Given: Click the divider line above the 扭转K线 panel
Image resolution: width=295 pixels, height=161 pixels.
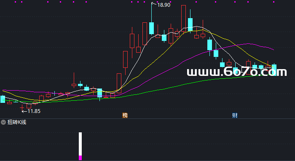Looking at the screenshot, I should pyautogui.click(x=147, y=118).
